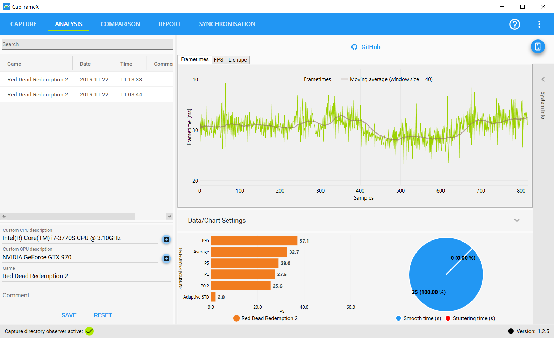Click the green capture observer check icon
This screenshot has height=338, width=554.
coord(90,331)
